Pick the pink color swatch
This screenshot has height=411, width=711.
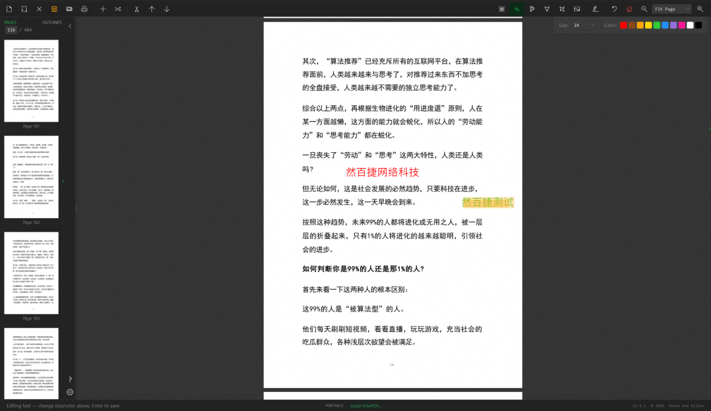[x=682, y=26]
